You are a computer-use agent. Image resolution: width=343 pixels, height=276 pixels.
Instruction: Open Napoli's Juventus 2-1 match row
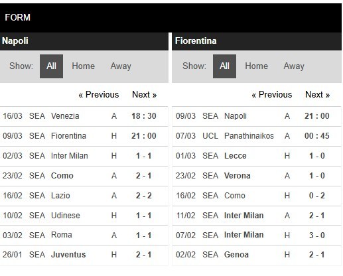coord(84,255)
